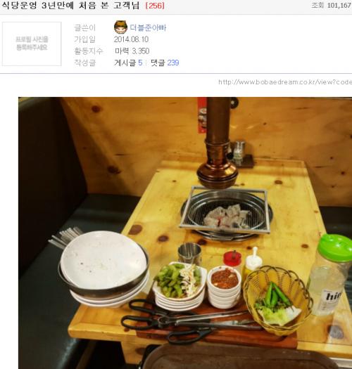Select the empty profile photo placeholder box

32,44
